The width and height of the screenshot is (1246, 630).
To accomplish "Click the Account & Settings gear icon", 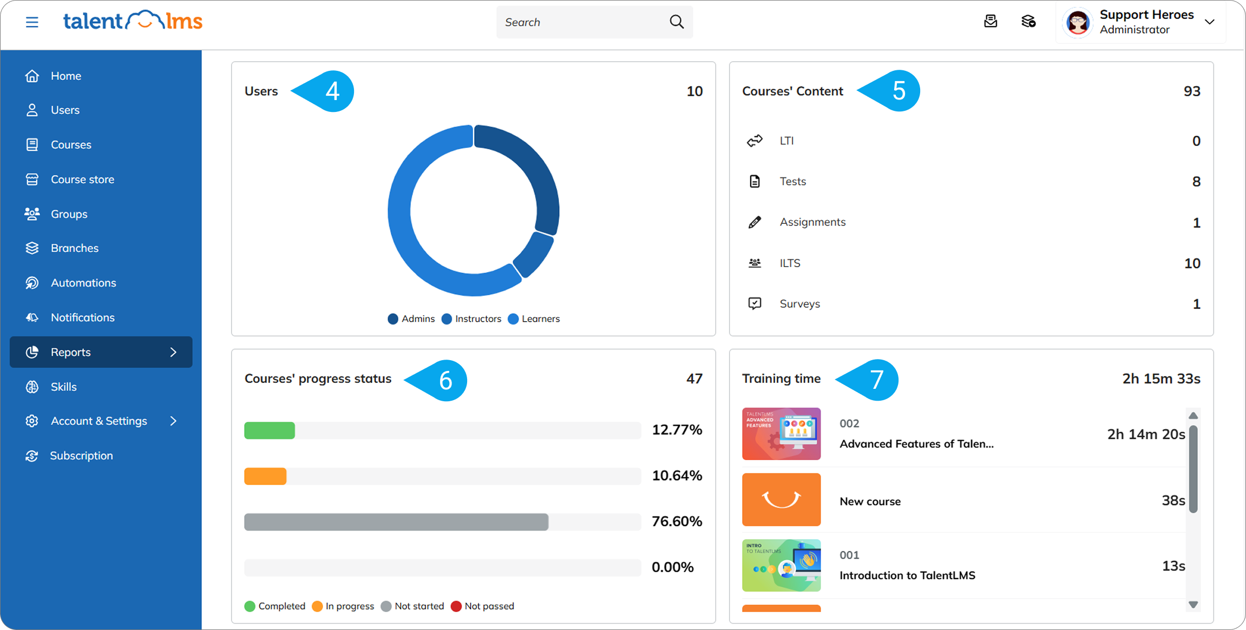I will click(x=32, y=421).
